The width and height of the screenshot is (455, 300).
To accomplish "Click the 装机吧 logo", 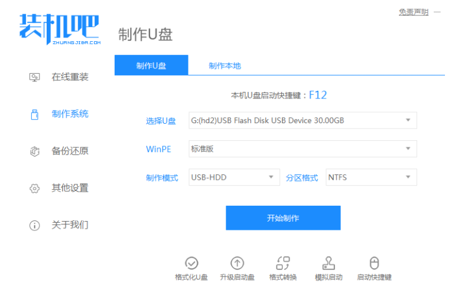I will [60, 28].
